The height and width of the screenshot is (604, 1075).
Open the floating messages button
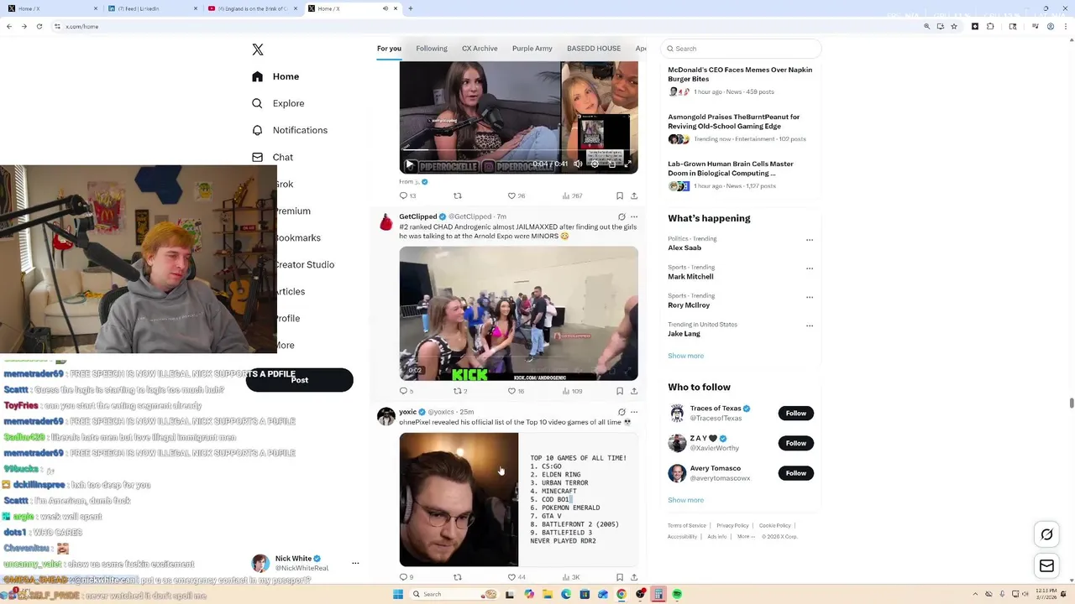1046,566
